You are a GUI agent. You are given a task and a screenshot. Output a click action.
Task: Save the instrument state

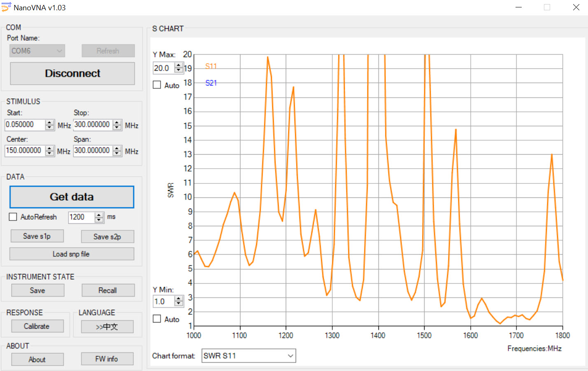(x=37, y=290)
